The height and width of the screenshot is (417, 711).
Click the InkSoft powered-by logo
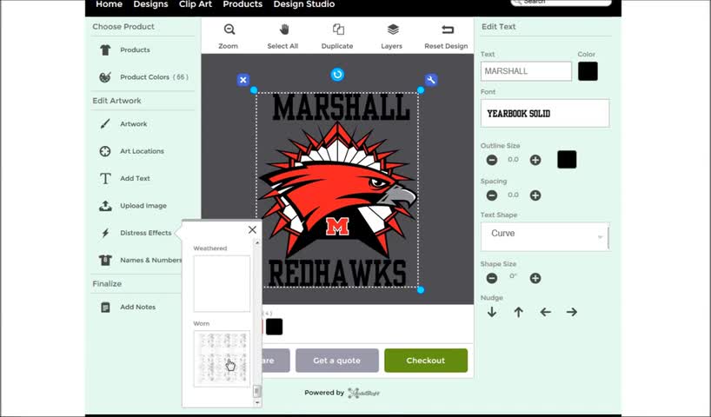[x=364, y=393]
